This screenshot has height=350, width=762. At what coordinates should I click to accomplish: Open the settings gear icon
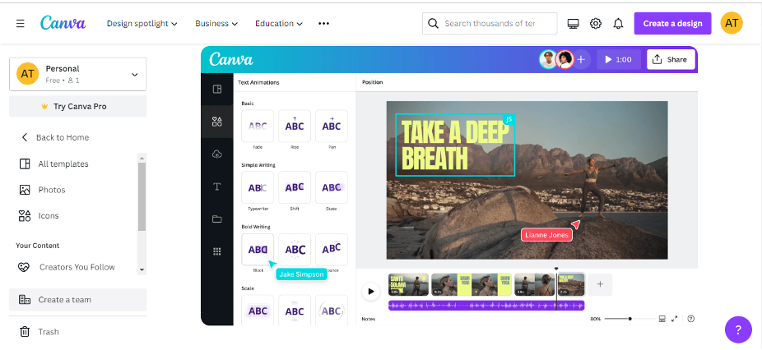pos(596,23)
